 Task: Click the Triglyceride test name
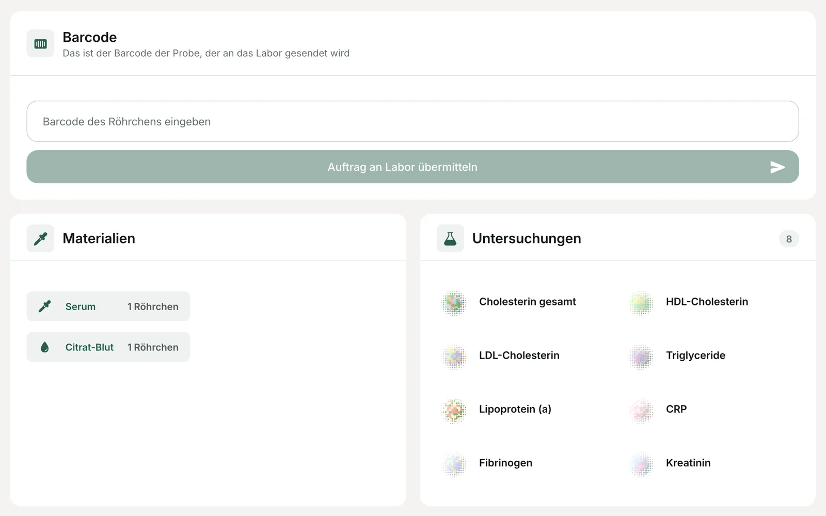coord(695,356)
